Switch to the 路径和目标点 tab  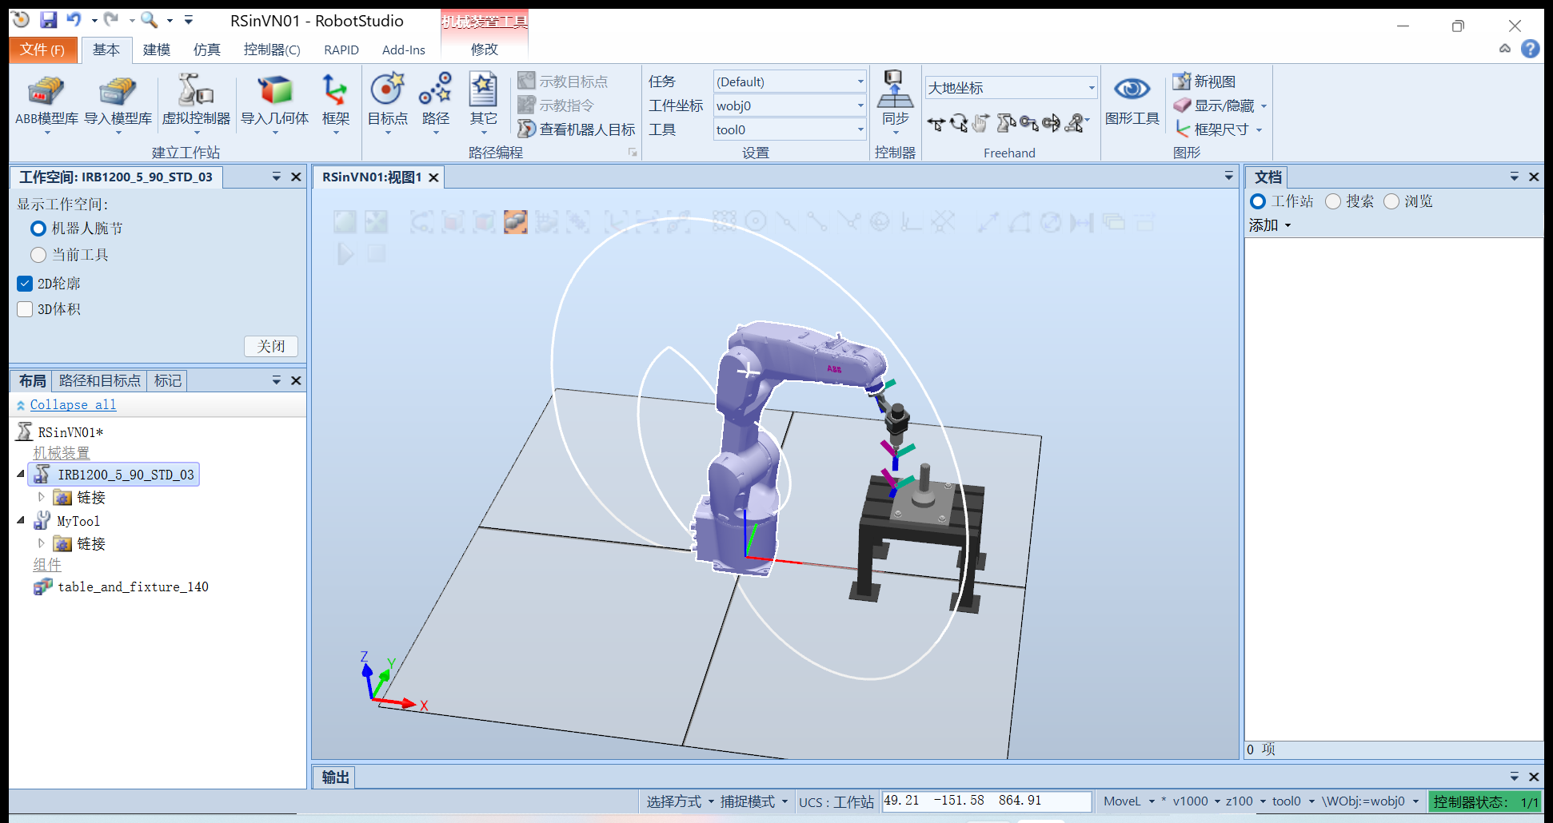tap(100, 381)
